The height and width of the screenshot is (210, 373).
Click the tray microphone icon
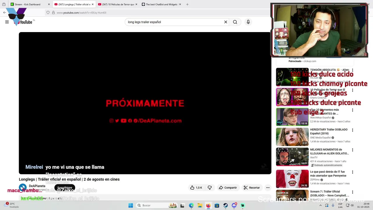(x=333, y=205)
